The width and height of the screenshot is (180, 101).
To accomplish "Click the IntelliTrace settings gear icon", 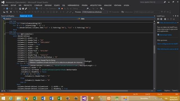I will [x=165, y=19].
